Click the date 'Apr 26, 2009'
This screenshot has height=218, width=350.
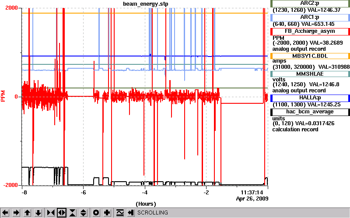pyautogui.click(x=252, y=199)
